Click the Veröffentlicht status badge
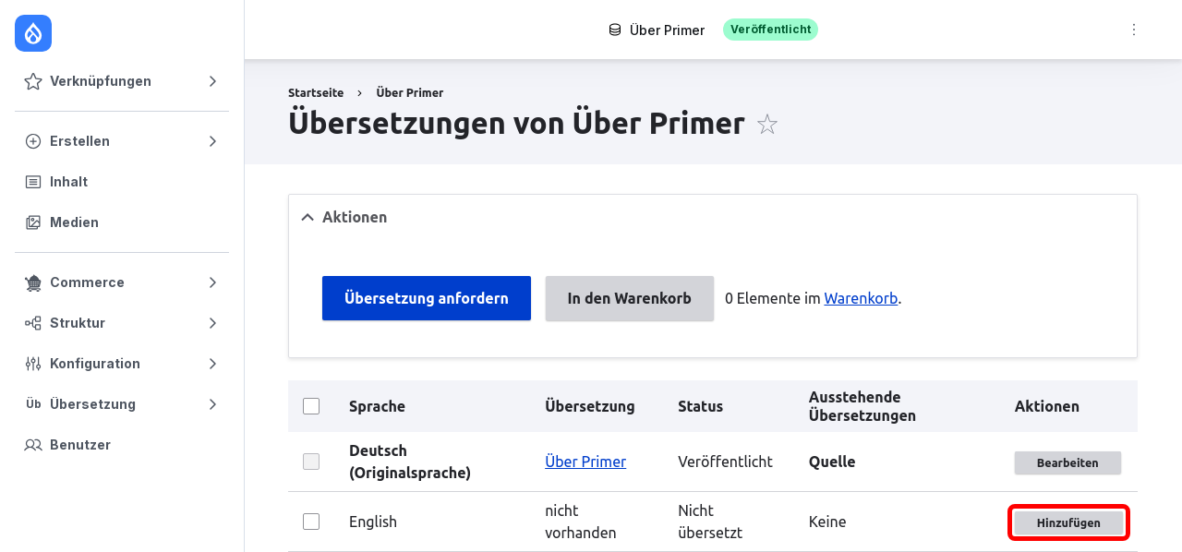Screen dimensions: 1182x552 pyautogui.click(x=770, y=30)
